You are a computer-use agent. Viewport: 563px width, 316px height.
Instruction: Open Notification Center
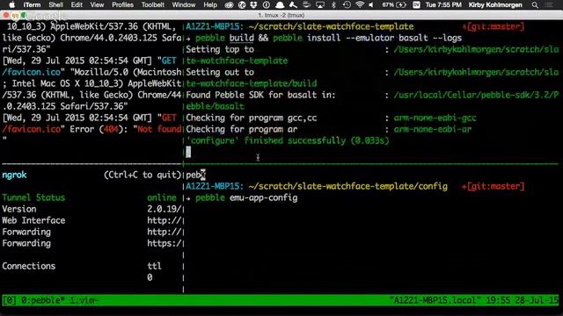[x=549, y=4]
